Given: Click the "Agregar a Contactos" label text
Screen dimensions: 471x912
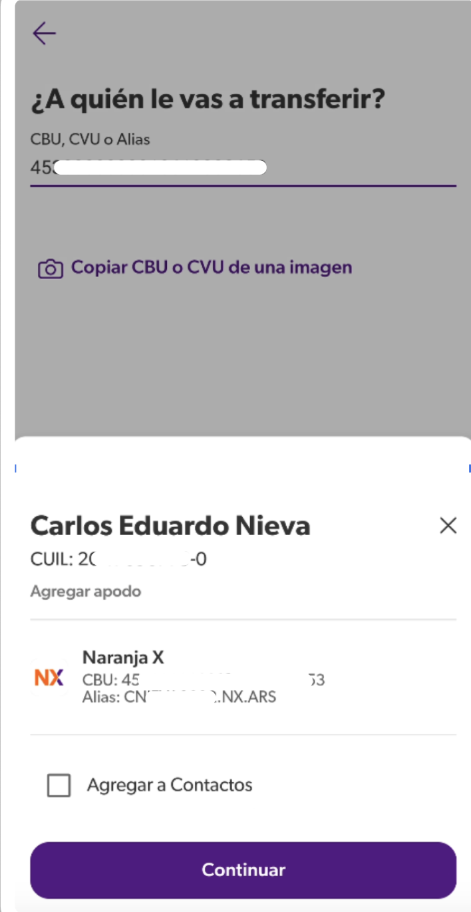Looking at the screenshot, I should (170, 785).
